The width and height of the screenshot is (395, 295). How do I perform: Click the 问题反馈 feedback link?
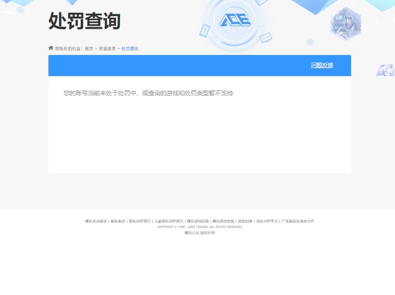(322, 65)
